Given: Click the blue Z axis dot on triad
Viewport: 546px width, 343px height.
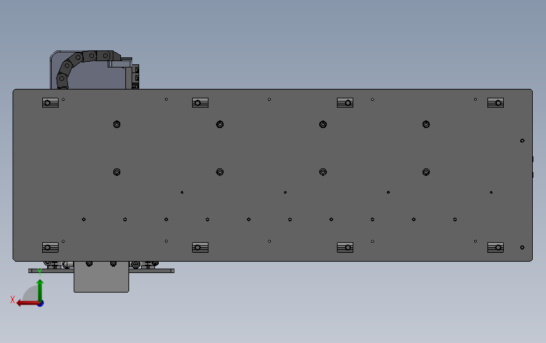Looking at the screenshot, I should point(41,304).
